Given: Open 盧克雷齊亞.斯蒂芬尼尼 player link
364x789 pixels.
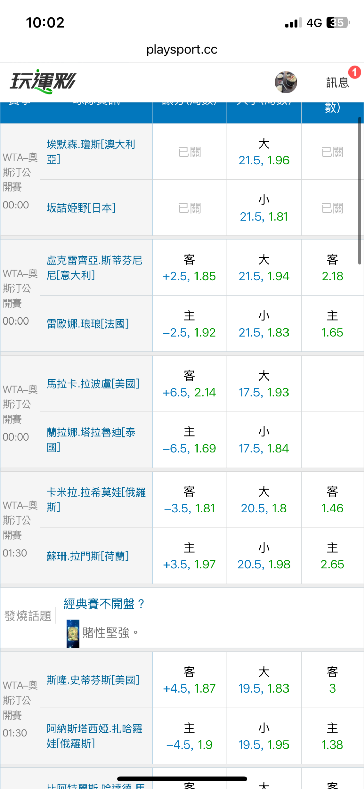Looking at the screenshot, I should (94, 267).
